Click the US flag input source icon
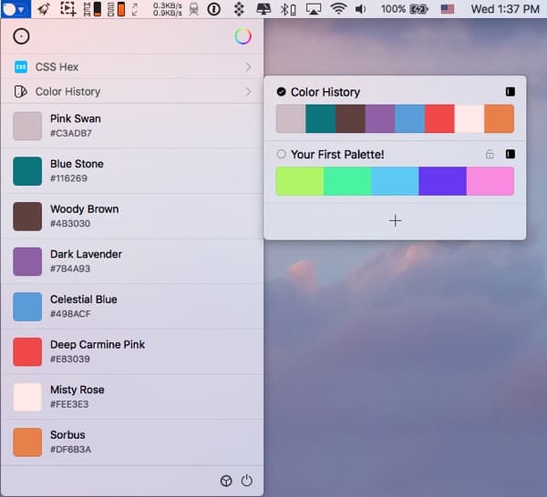Image resolution: width=547 pixels, height=497 pixels. (448, 9)
